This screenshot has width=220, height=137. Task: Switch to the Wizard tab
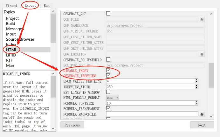pyautogui.click(x=11, y=6)
